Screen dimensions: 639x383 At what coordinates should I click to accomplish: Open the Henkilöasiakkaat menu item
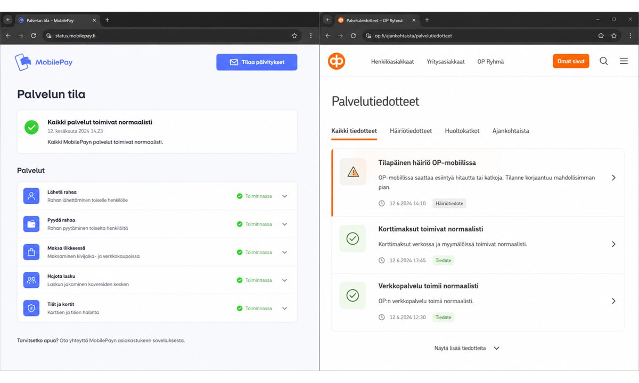click(x=392, y=62)
